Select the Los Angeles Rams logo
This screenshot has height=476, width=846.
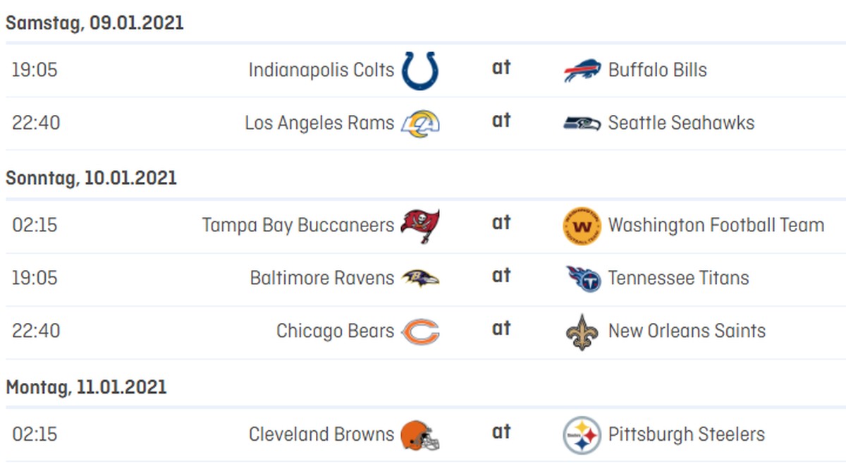(420, 123)
